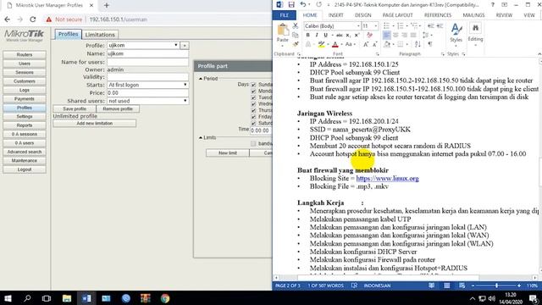
Task: Click the Align Right paragraph icon
Action: (x=405, y=35)
